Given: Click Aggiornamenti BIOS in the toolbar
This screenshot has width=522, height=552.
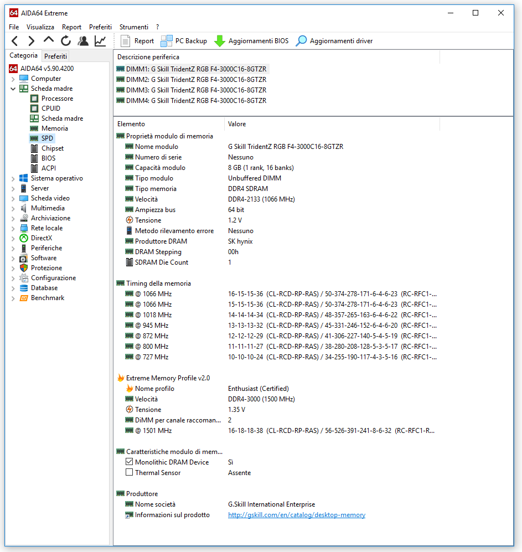Looking at the screenshot, I should click(251, 41).
